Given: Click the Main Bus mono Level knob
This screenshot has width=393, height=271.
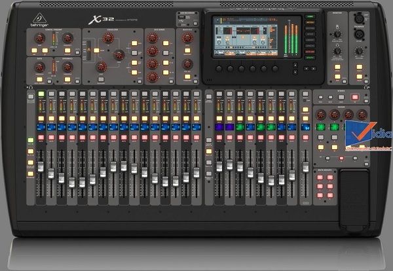Looking at the screenshot, I should pyautogui.click(x=187, y=38).
